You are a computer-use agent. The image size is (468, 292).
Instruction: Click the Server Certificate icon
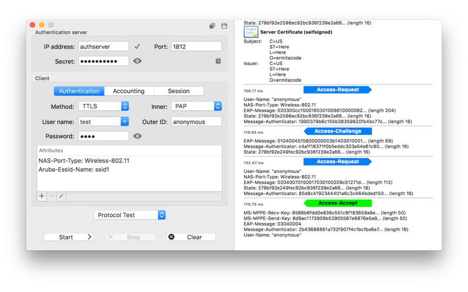click(x=250, y=32)
